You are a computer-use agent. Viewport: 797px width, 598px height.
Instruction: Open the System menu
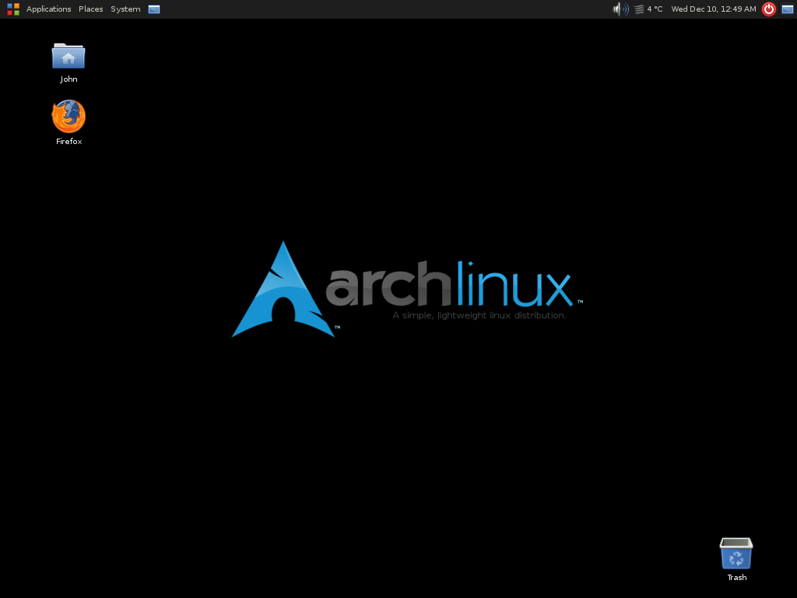pos(125,9)
